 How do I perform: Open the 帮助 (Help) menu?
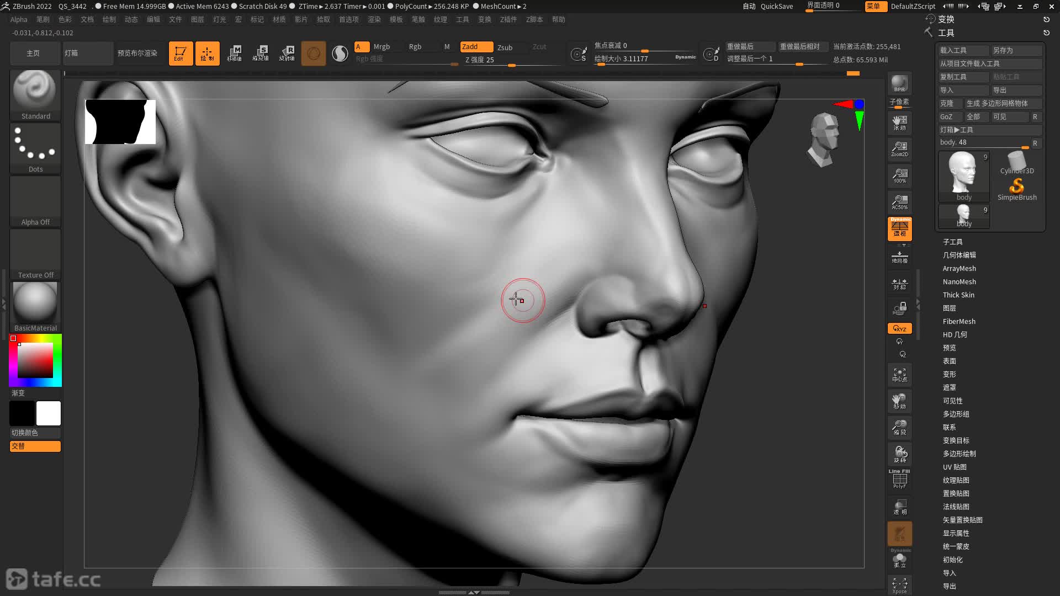coord(559,19)
